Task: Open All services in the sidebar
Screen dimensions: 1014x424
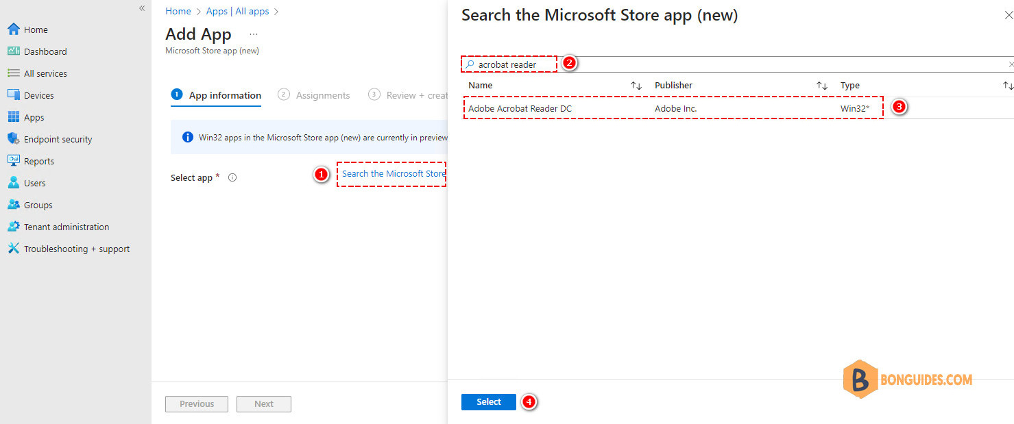Action: (45, 73)
